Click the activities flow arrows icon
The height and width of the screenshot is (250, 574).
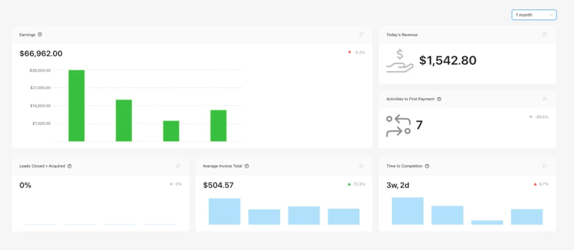point(398,125)
